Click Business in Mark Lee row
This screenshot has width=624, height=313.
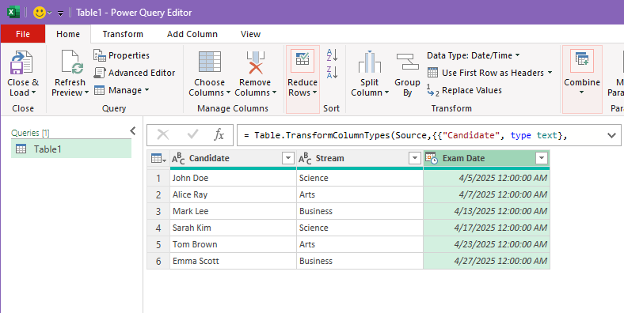360,211
